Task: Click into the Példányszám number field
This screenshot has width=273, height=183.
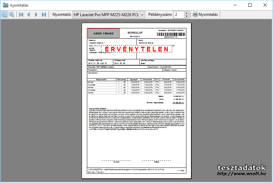Action: 178,15
